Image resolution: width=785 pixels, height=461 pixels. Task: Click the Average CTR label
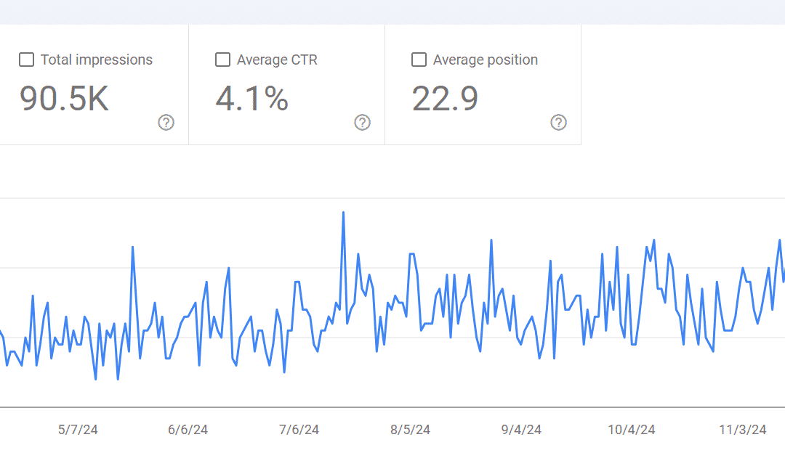(x=277, y=60)
